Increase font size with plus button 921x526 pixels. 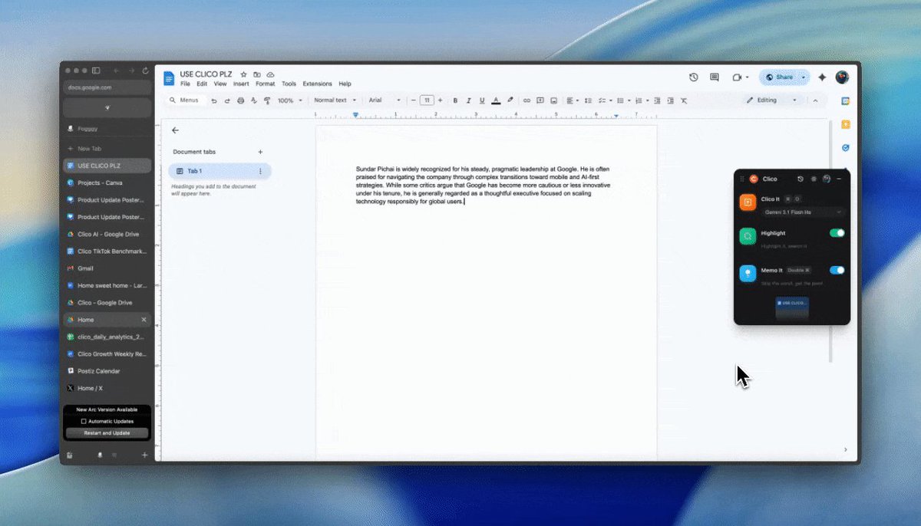pos(440,100)
